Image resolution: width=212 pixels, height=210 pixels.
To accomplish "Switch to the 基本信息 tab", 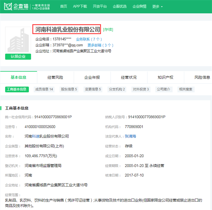I will coord(18,77).
